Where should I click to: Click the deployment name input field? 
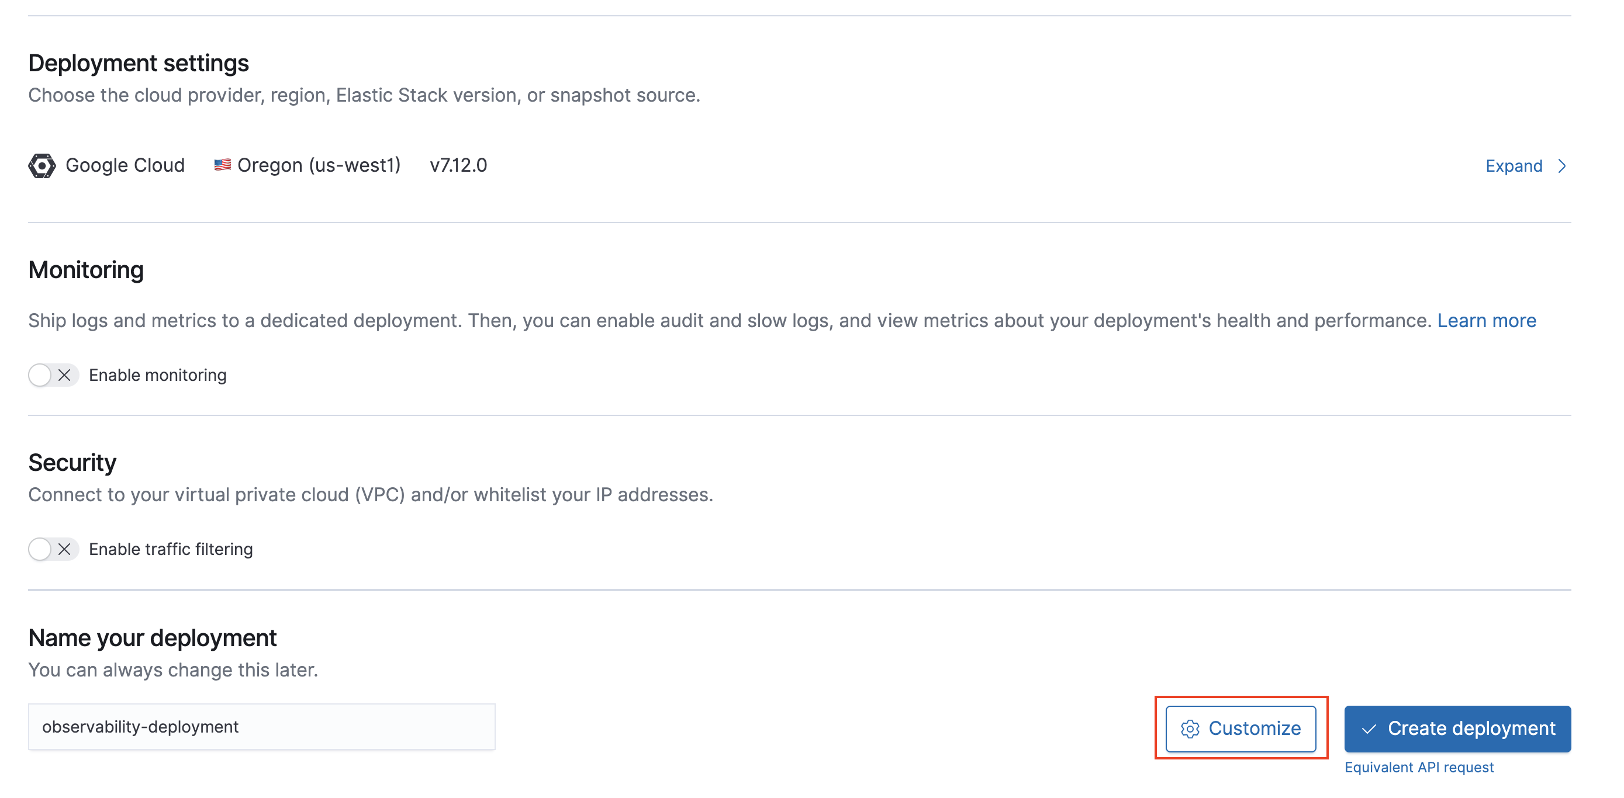point(261,726)
